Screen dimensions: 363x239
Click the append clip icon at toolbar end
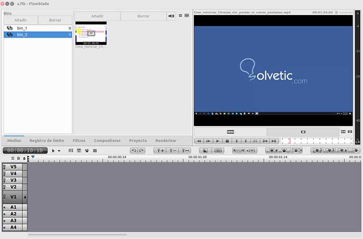(x=354, y=151)
